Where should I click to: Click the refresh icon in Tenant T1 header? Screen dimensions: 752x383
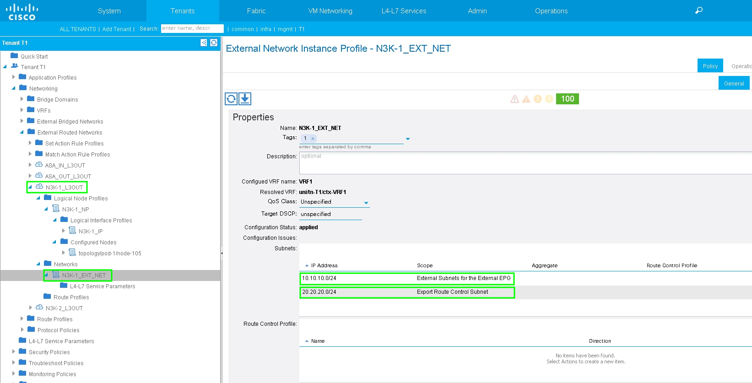(214, 43)
